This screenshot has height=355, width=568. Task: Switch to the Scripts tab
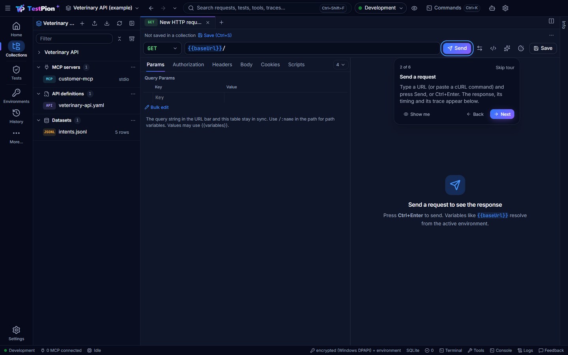click(296, 65)
